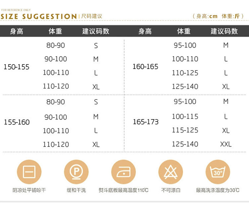The image size is (249, 219).
Task: Click the 最高洗涤温度为30℃ label
Action: pos(218,190)
